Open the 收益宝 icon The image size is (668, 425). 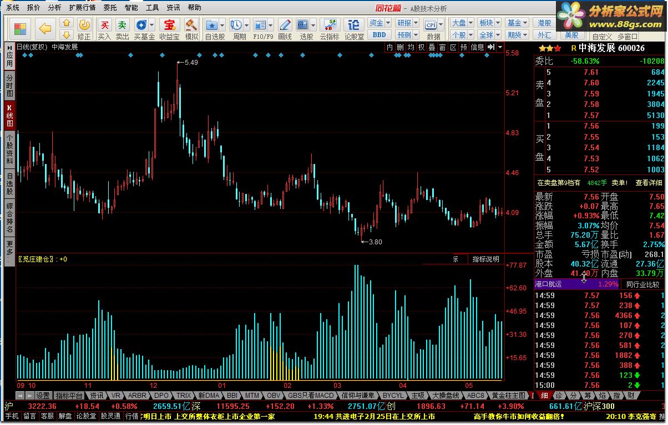[169, 29]
